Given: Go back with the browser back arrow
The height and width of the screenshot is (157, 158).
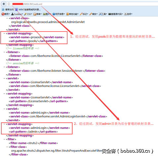Looking at the screenshot, I should (x=4, y=4).
